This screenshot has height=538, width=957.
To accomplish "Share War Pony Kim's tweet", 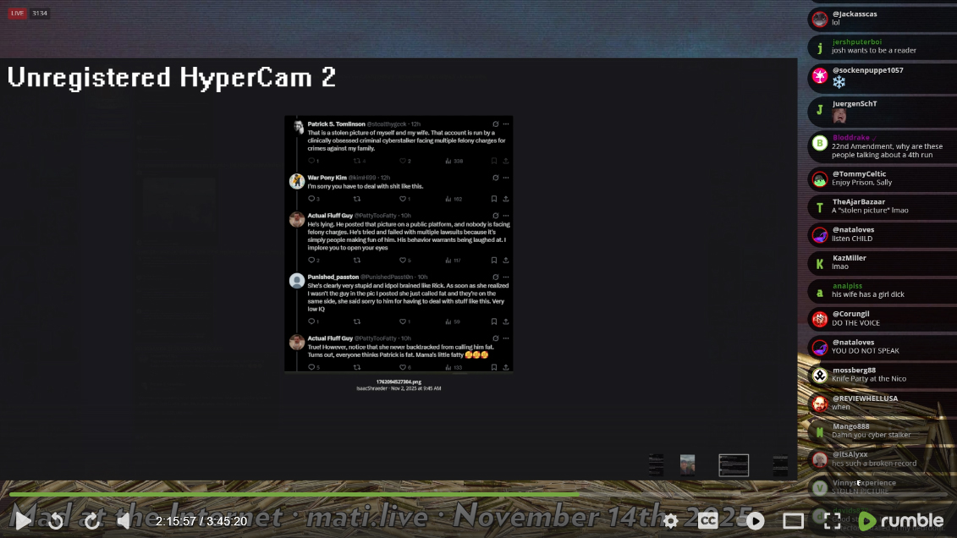I will (506, 199).
